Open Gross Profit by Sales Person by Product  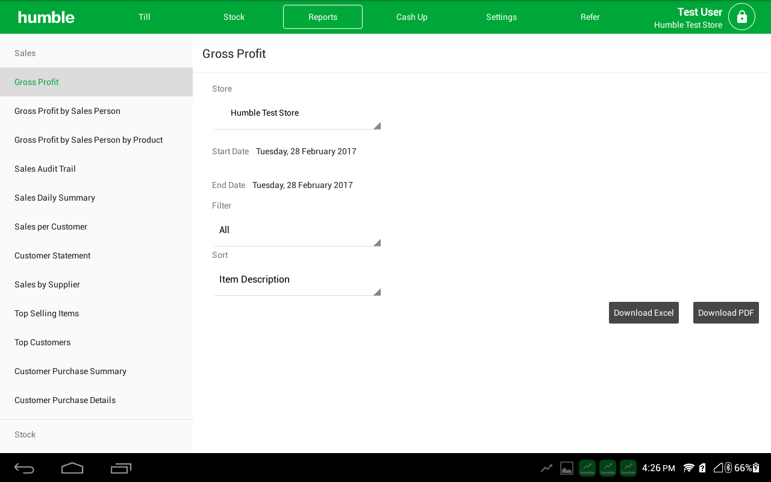coord(96,140)
